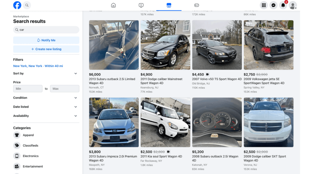Click video icon on Kia soul listing

tap(168, 152)
